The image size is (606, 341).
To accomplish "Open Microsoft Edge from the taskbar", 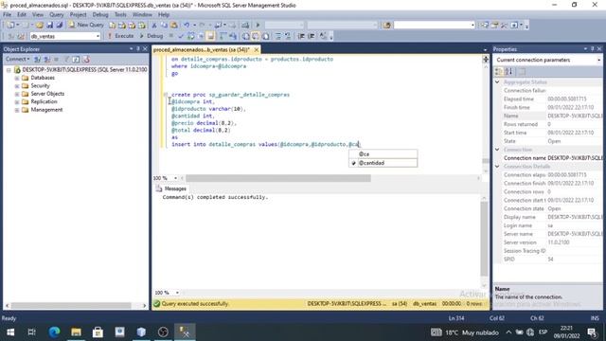I will point(54,332).
